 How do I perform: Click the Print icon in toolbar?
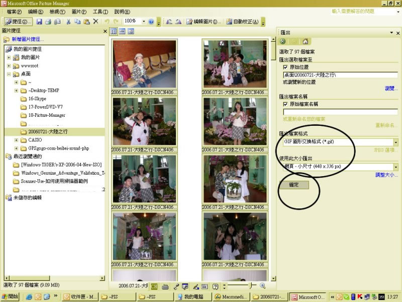point(48,22)
